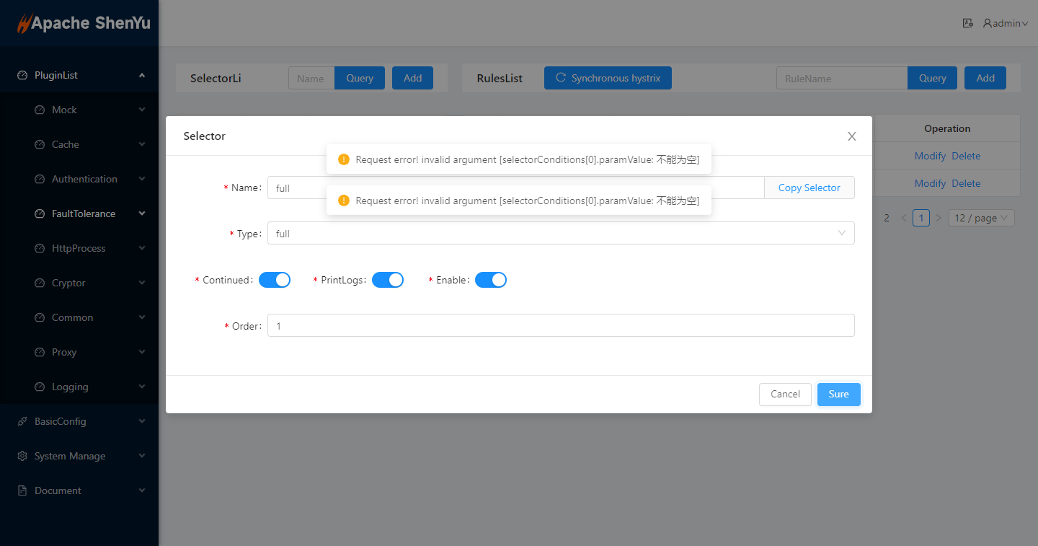Collapse the PluginList menu chevron

coord(142,75)
